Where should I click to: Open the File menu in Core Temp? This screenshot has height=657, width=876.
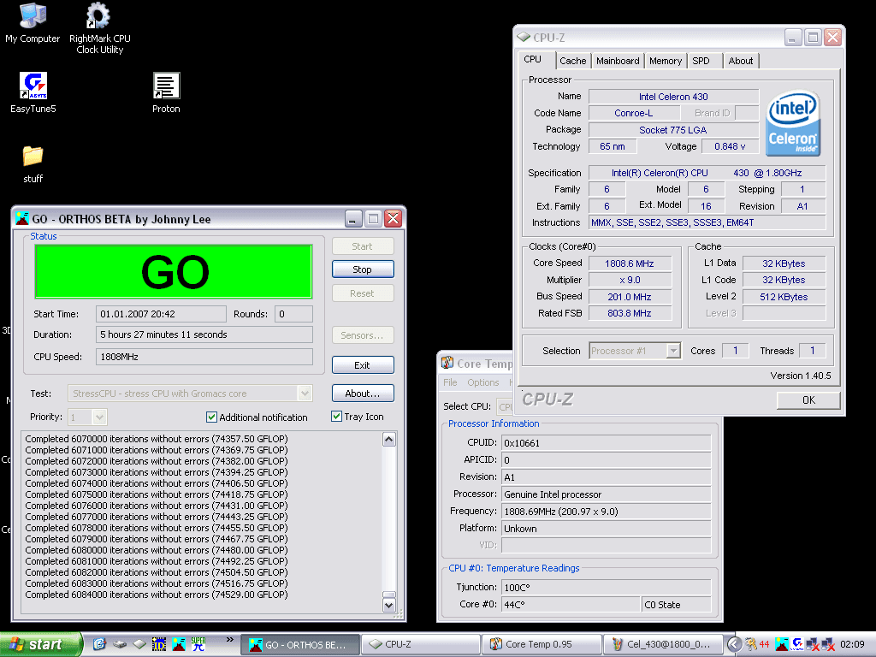tap(450, 382)
